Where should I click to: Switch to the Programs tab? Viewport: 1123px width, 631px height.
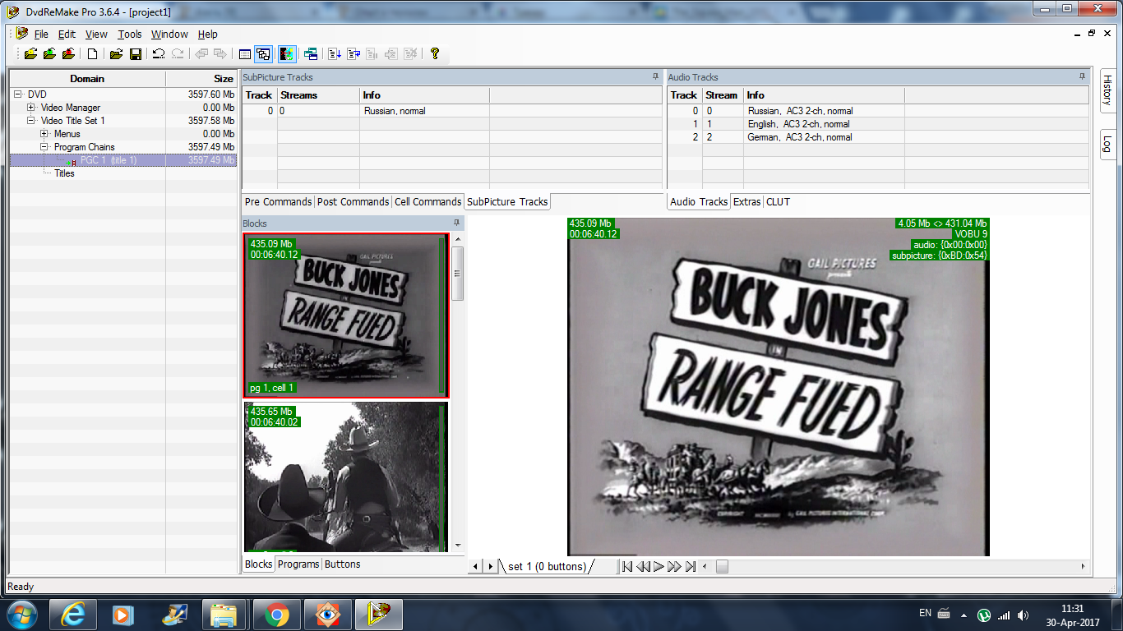pos(298,564)
